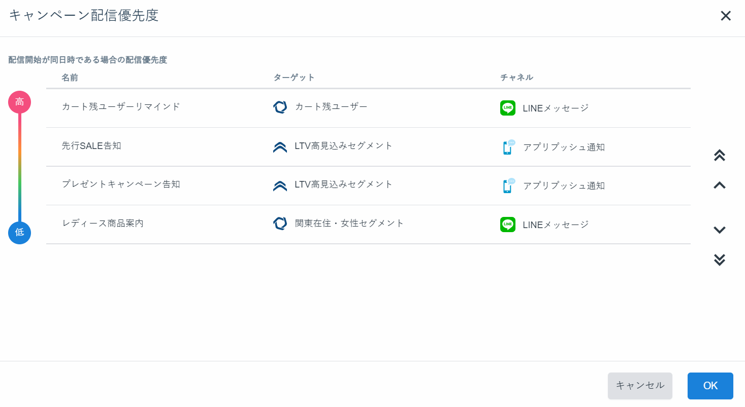Viewport: 745px width, 407px height.
Task: Click the キャンペーン配信優先度 dialog title
Action: (x=84, y=16)
